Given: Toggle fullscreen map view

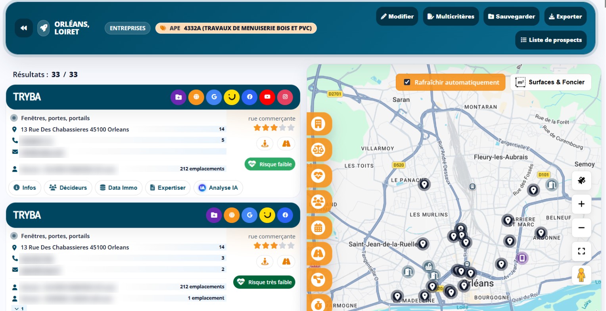Looking at the screenshot, I should (581, 251).
